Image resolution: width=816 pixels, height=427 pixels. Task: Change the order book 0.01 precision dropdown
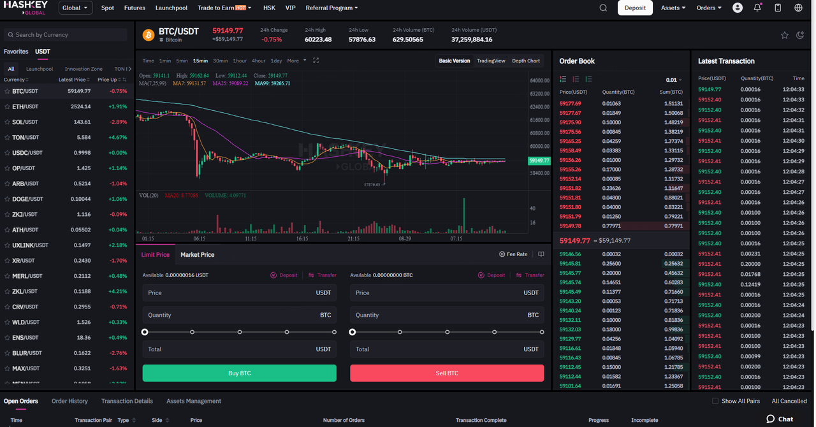click(674, 80)
